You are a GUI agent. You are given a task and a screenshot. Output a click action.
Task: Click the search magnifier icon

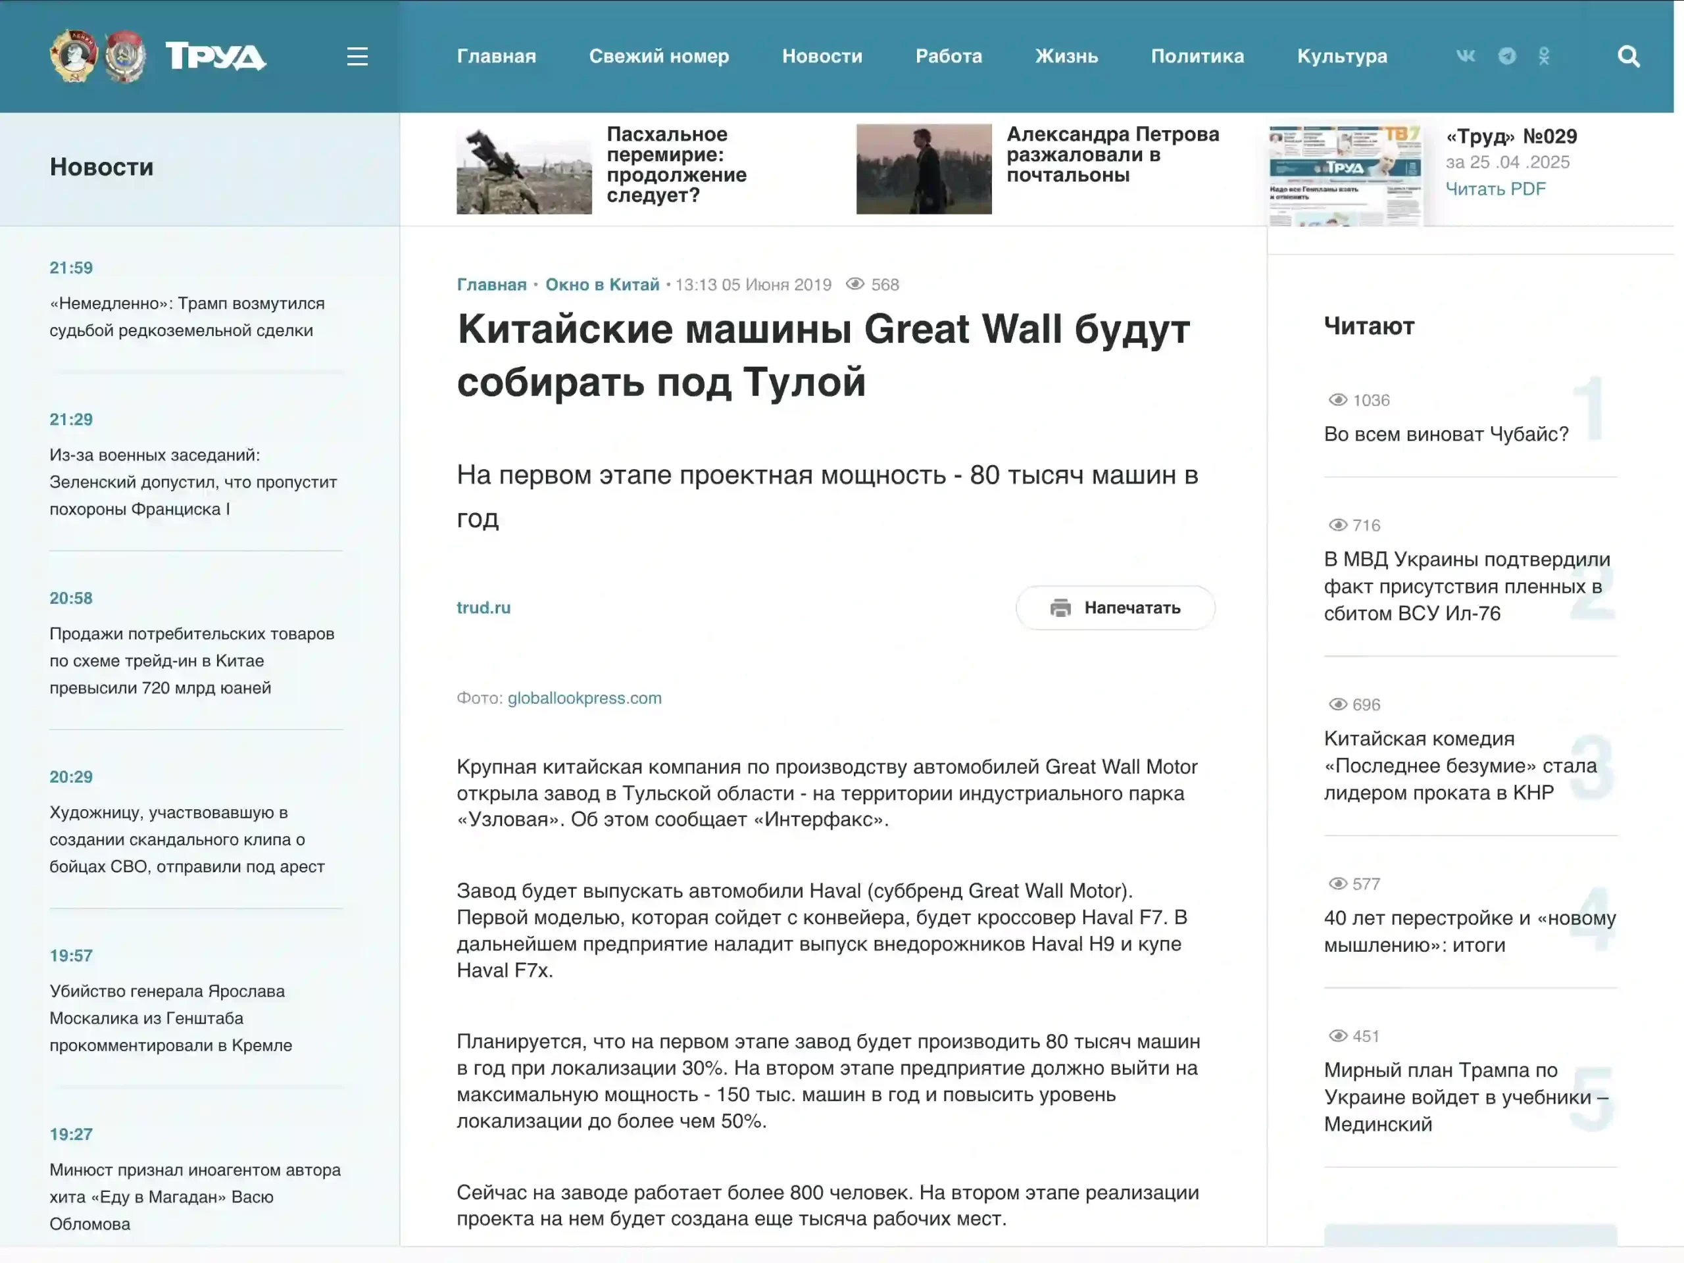pos(1629,57)
